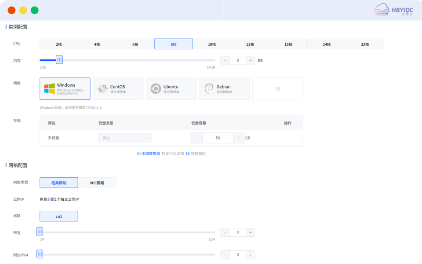Choose the 32核 CPU button
Image resolution: width=422 pixels, height=264 pixels.
[x=365, y=44]
